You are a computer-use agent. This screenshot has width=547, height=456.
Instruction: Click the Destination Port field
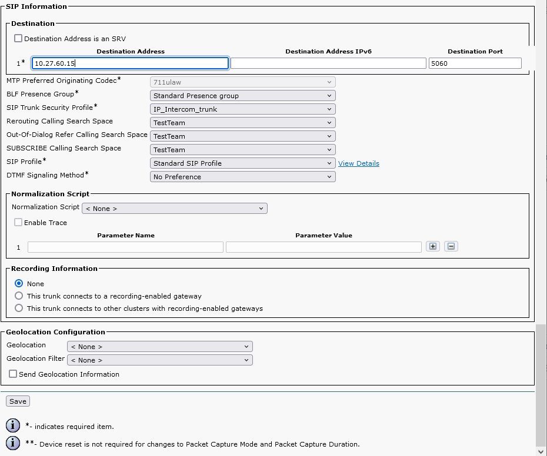click(x=475, y=63)
